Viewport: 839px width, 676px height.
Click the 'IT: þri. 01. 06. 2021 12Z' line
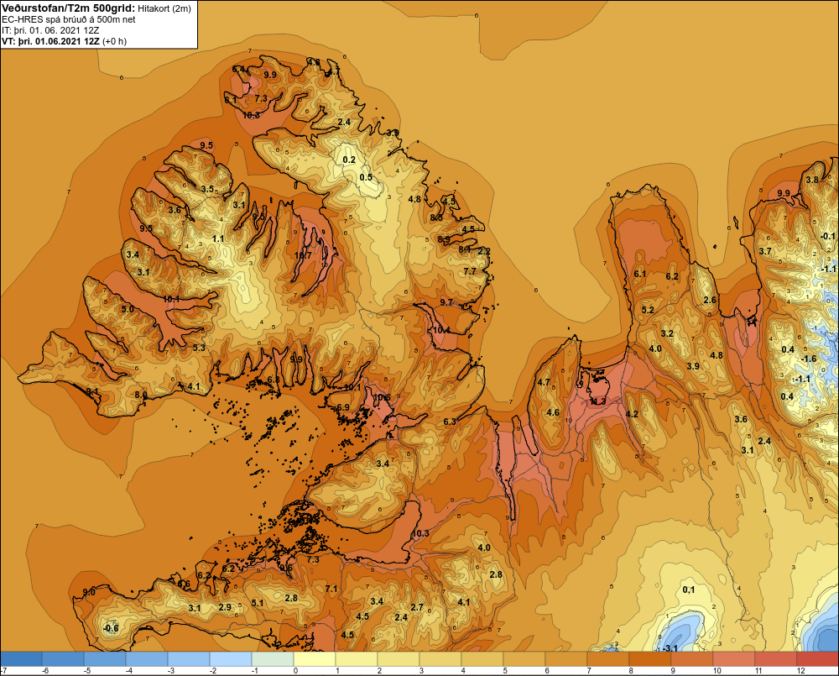click(50, 30)
